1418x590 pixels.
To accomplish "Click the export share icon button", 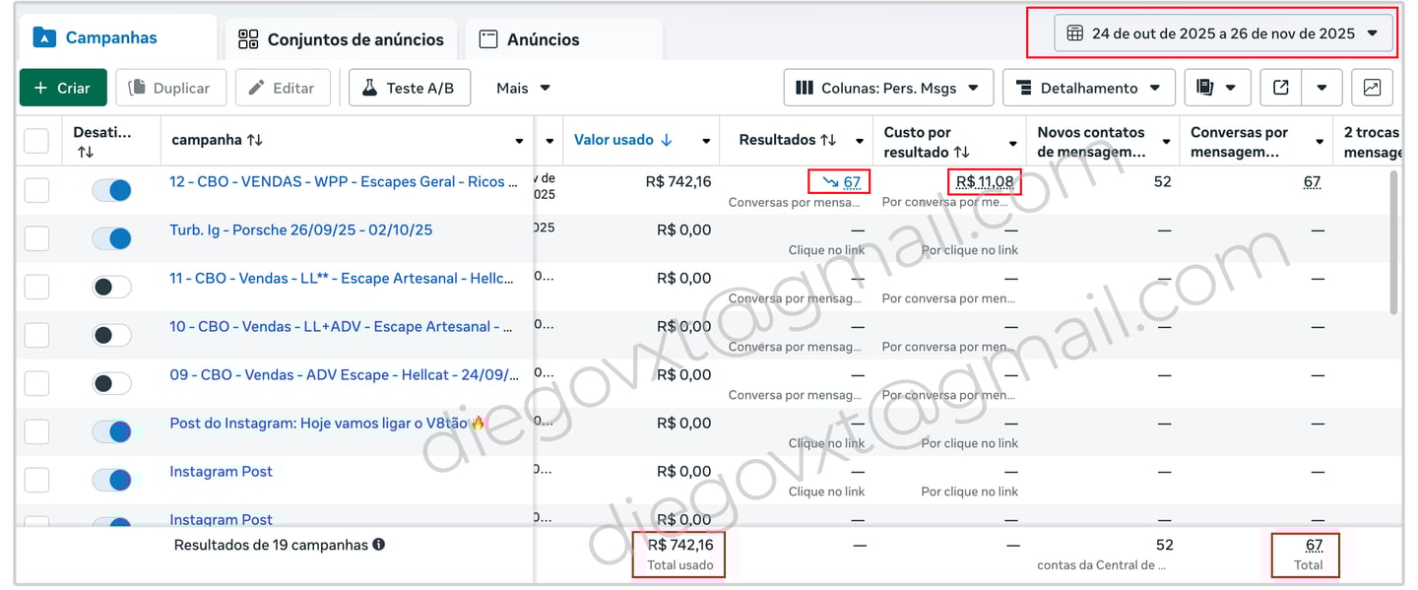I will coord(1281,88).
